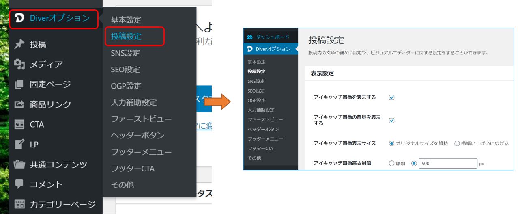Viewport: 518px width, 214px height.
Task: Click the 固定ページ pages icon
Action: pyautogui.click(x=19, y=84)
